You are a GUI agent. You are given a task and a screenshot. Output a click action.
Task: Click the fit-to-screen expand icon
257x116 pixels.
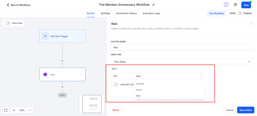[6, 110]
